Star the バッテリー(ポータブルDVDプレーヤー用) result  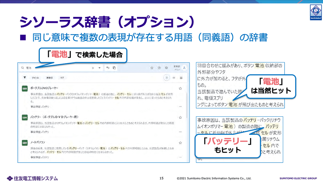180,117
